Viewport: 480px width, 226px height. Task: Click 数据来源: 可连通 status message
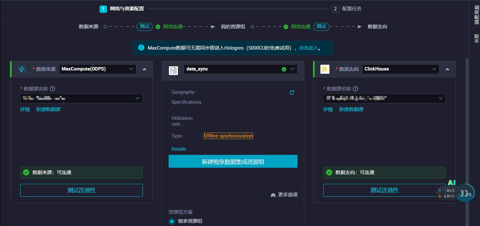click(82, 173)
